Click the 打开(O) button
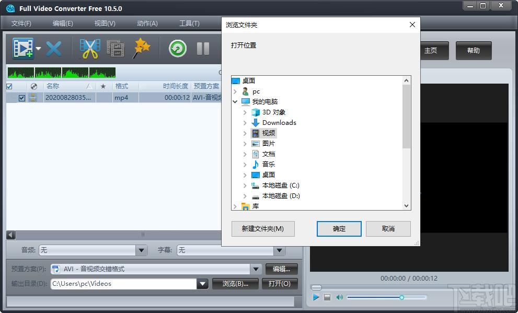The image size is (518, 313). coord(280,284)
